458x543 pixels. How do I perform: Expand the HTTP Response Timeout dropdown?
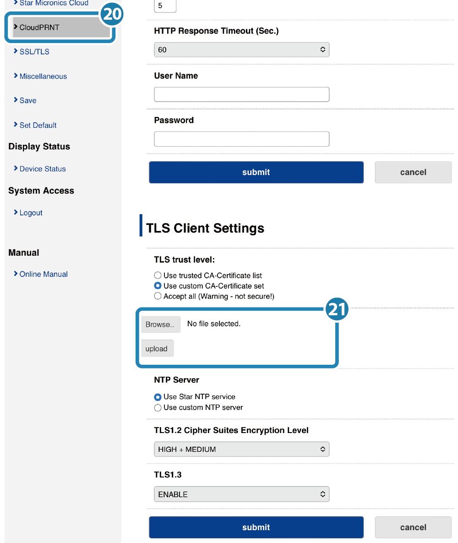[x=241, y=49]
